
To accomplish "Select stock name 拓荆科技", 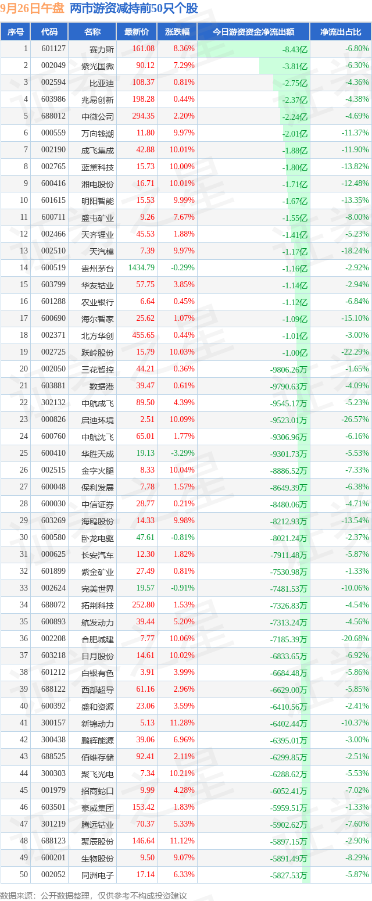I will pyautogui.click(x=98, y=605).
